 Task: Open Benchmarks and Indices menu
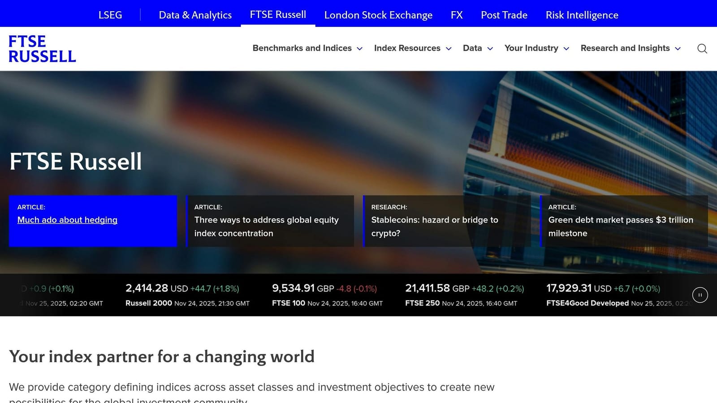click(x=302, y=48)
